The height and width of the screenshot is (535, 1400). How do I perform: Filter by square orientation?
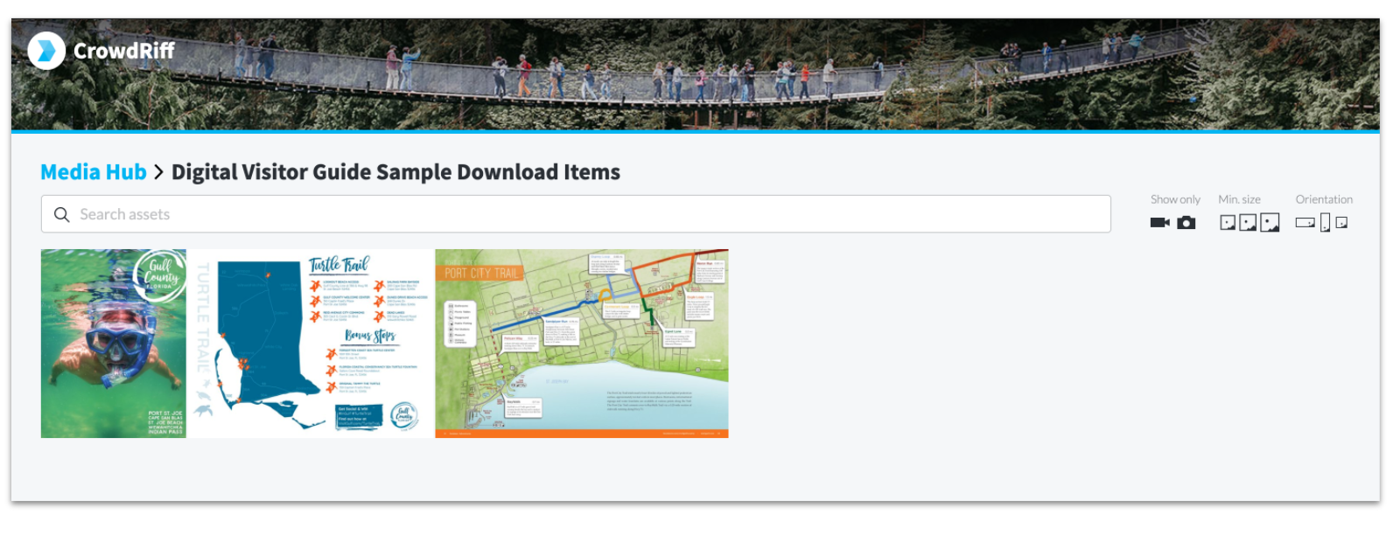point(1342,223)
